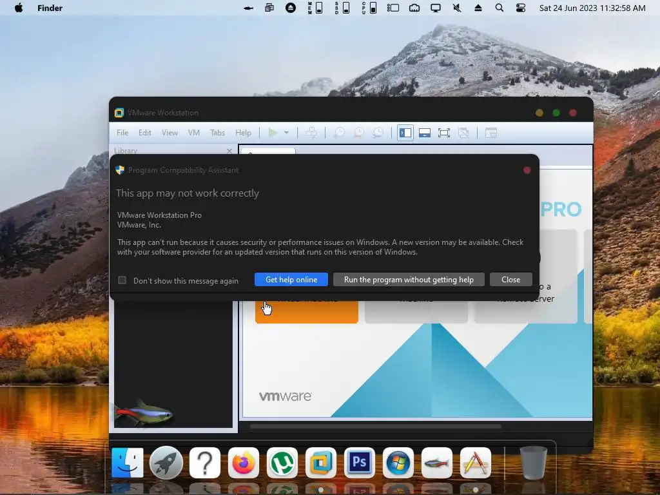The image size is (660, 495).
Task: Open Control Center toggles icon
Action: (521, 8)
